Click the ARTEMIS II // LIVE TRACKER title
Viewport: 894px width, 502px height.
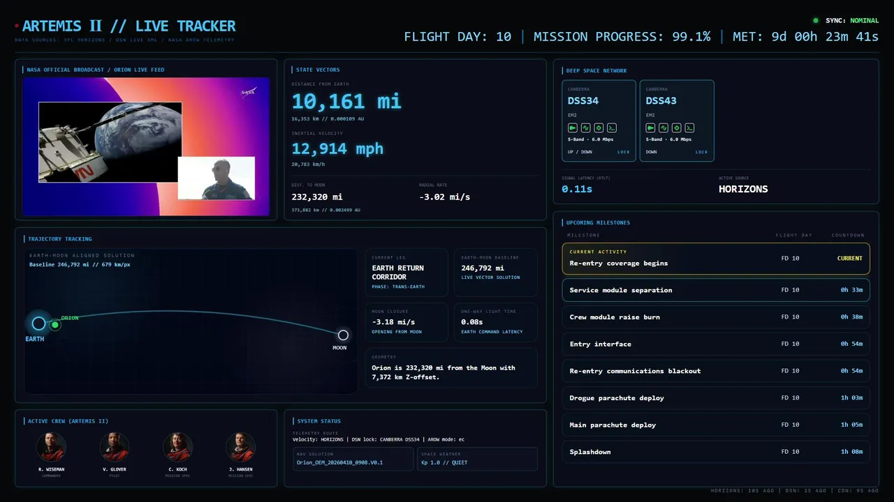129,26
